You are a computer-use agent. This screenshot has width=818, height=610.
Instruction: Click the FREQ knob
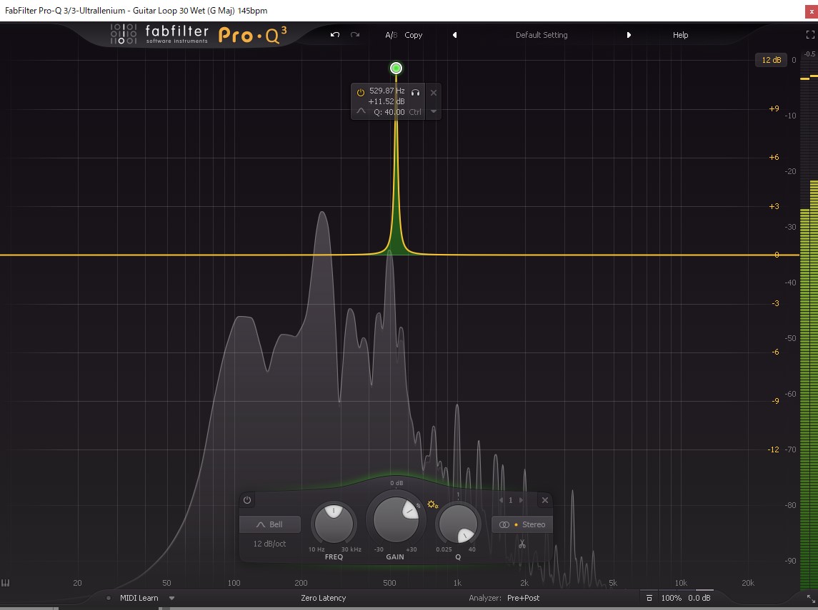(334, 524)
